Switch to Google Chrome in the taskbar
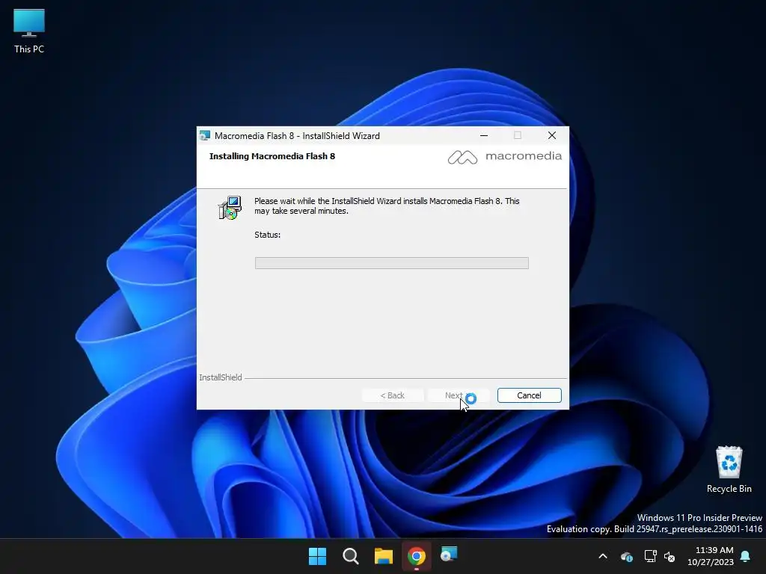 (416, 556)
